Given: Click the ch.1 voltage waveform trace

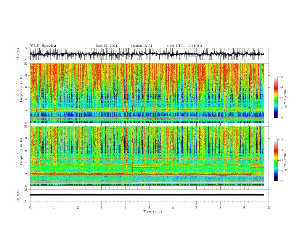Looking at the screenshot, I should (x=147, y=54).
